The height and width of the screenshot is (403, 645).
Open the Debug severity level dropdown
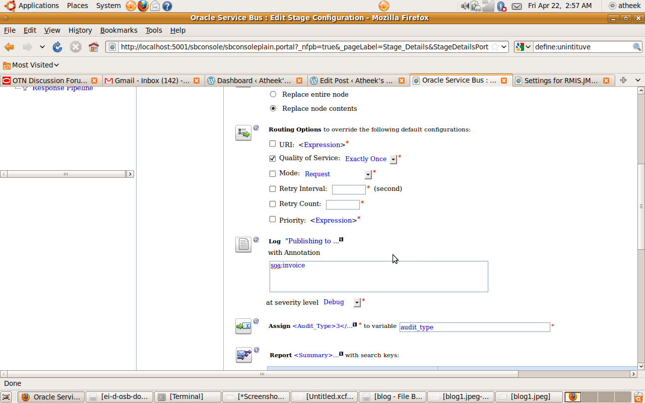pos(356,302)
